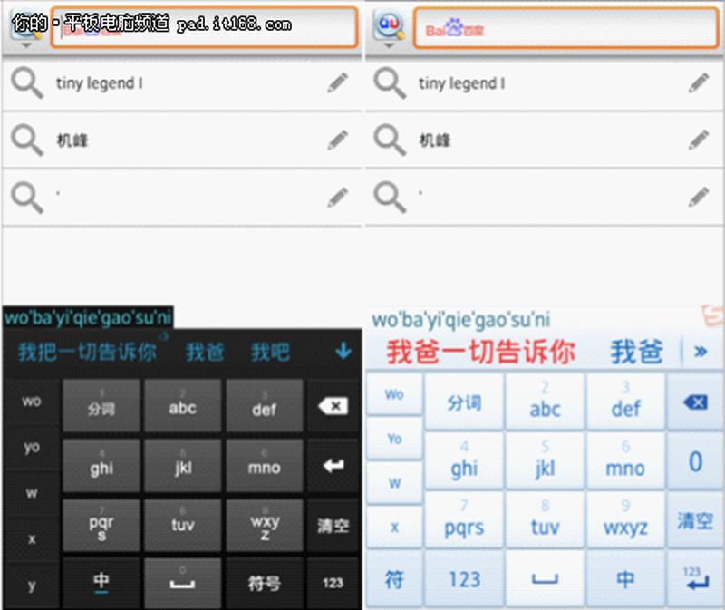Tap pencil icon on third suggestion, left screen

pyautogui.click(x=337, y=198)
